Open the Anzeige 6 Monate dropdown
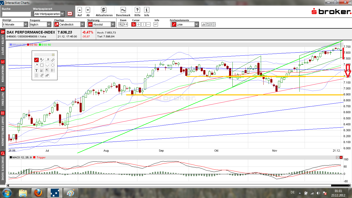This screenshot has height=198, width=352. click(x=15, y=24)
